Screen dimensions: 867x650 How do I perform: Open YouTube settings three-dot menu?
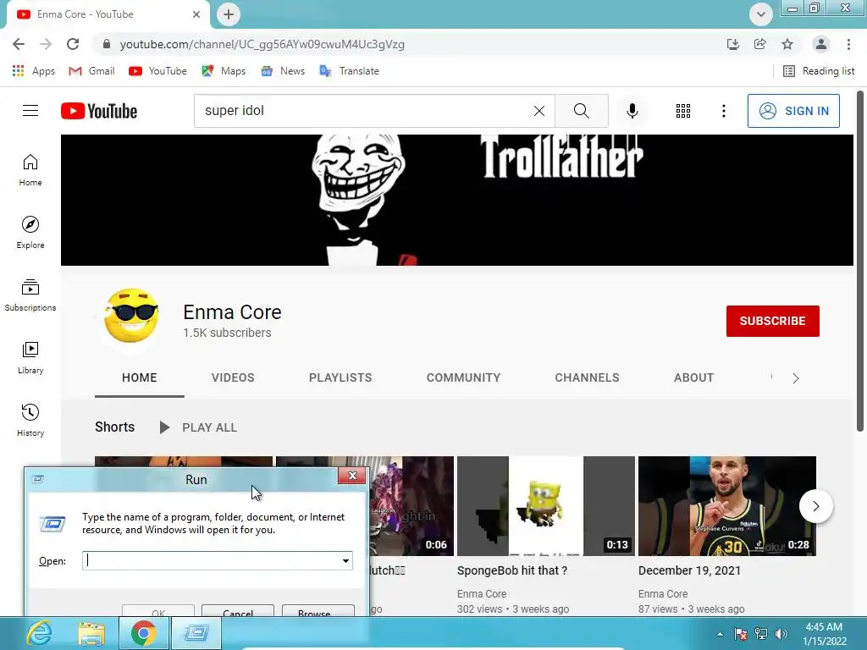pos(723,111)
